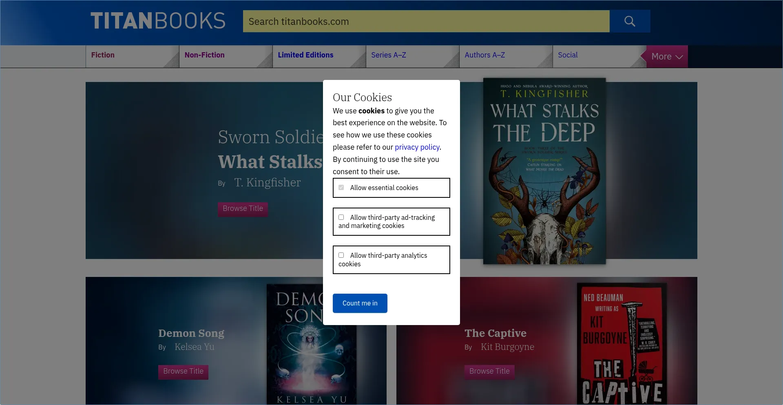Image resolution: width=783 pixels, height=405 pixels.
Task: Click the search titanbooks.com input field
Action: [x=426, y=21]
